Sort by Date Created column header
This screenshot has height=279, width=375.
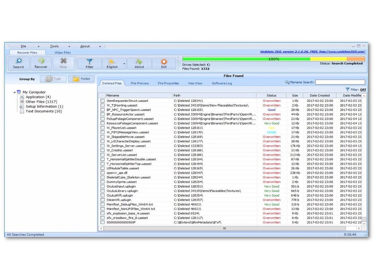(320, 96)
